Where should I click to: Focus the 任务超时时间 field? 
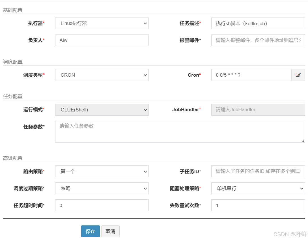point(102,205)
